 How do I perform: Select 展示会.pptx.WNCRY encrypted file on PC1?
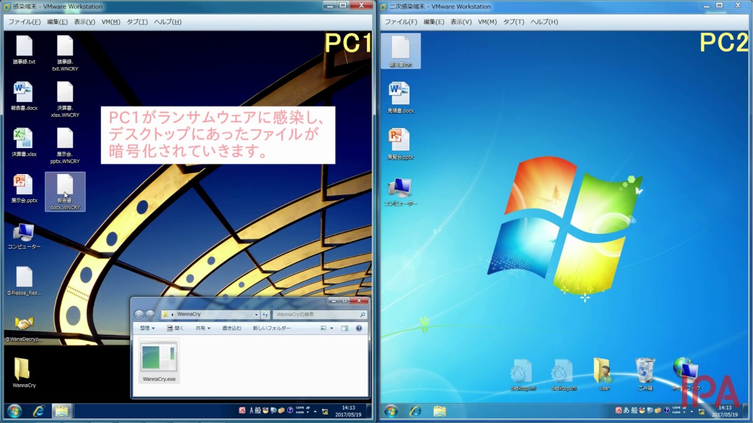pyautogui.click(x=65, y=146)
